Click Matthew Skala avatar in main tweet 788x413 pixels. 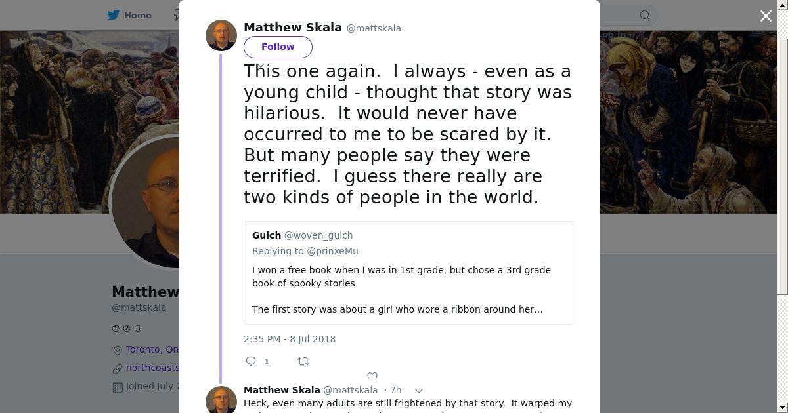(x=221, y=35)
